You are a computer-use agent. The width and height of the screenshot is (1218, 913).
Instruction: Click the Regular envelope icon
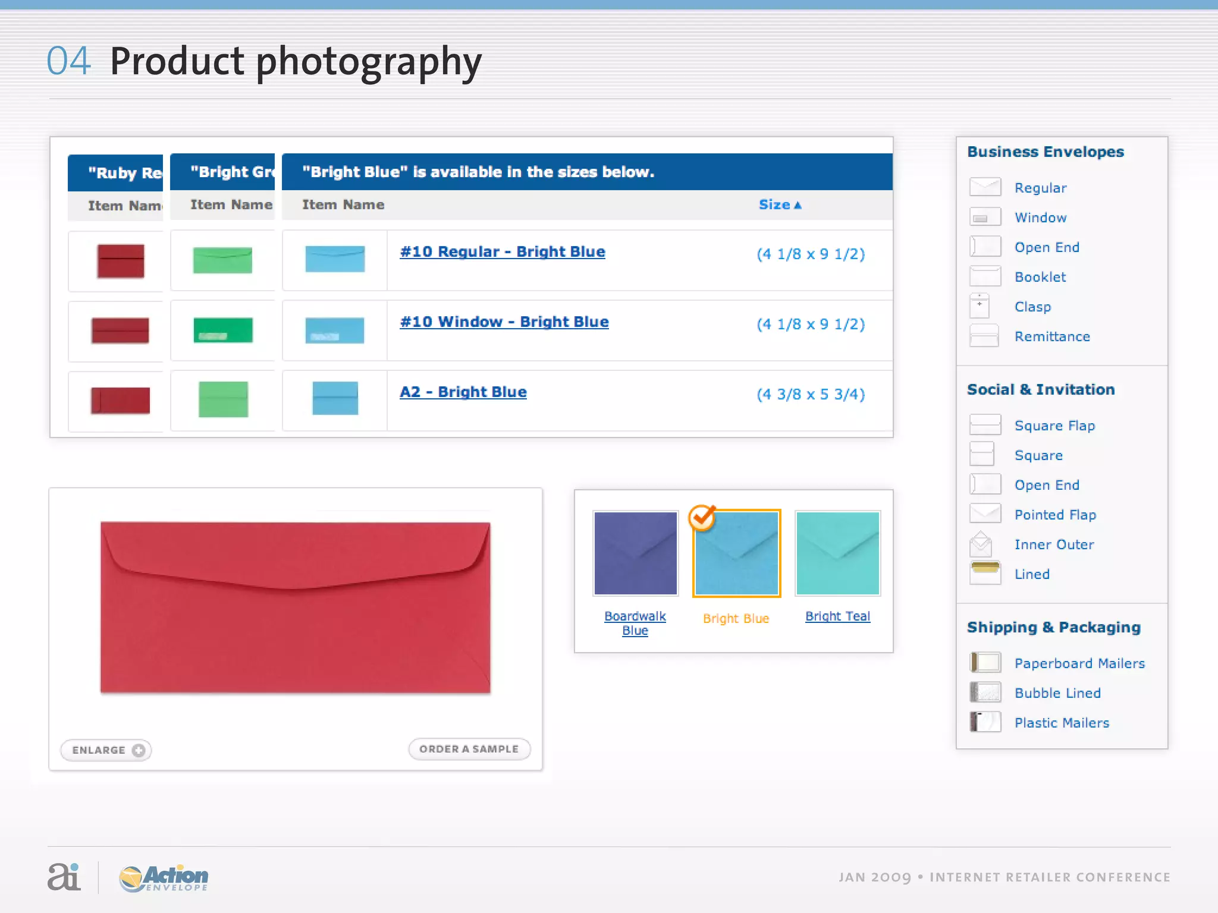(985, 187)
